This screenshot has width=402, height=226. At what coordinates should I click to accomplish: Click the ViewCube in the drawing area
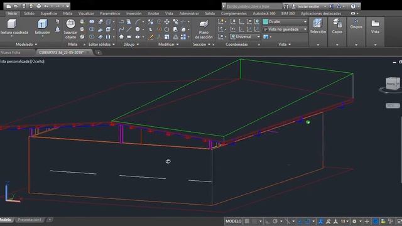[x=392, y=83]
